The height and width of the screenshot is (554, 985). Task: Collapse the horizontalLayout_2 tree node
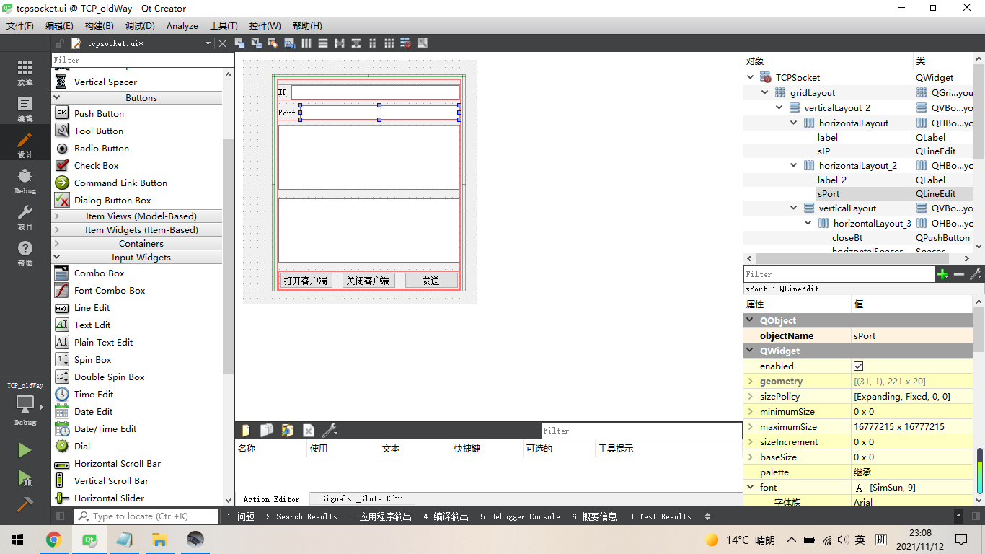coord(794,165)
